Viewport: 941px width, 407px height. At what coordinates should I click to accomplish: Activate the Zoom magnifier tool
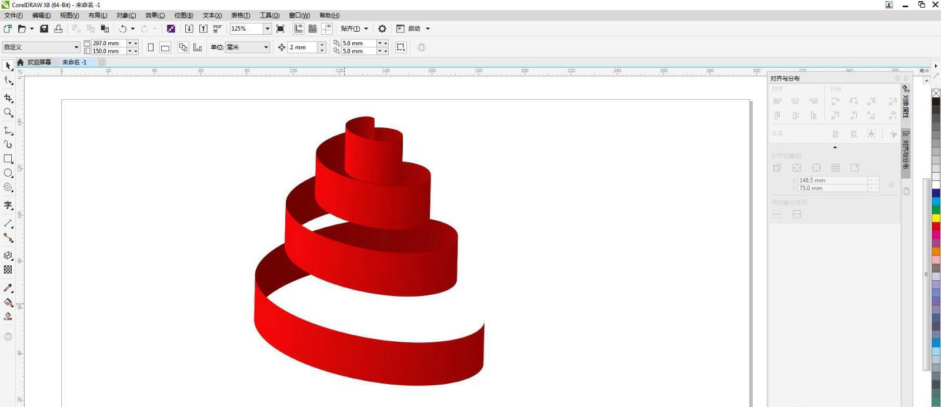click(x=8, y=112)
